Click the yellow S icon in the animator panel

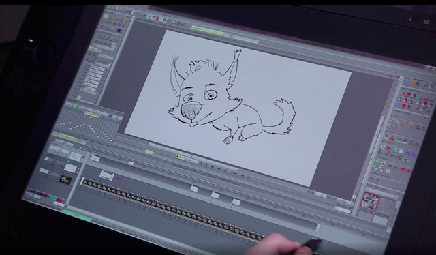coord(384,147)
